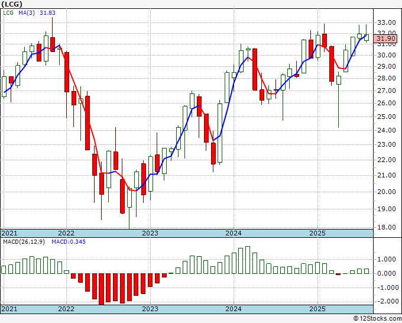
Task: Click the 24.00 price axis label
Action: [x=387, y=130]
